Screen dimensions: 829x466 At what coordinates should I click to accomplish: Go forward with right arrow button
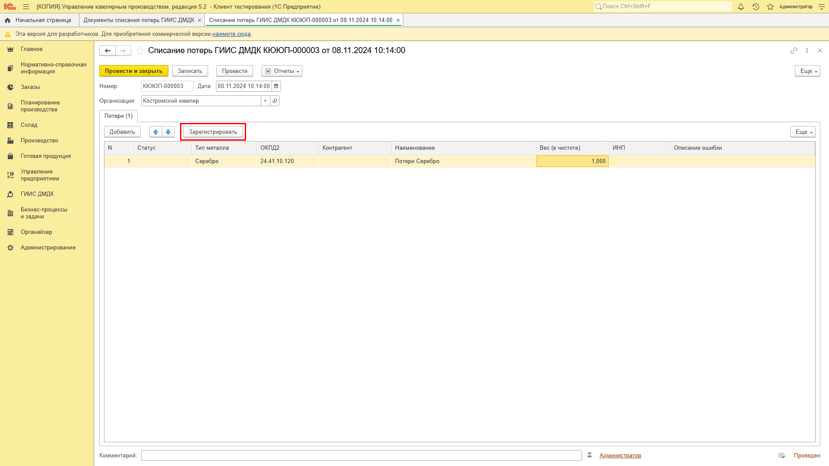[123, 50]
